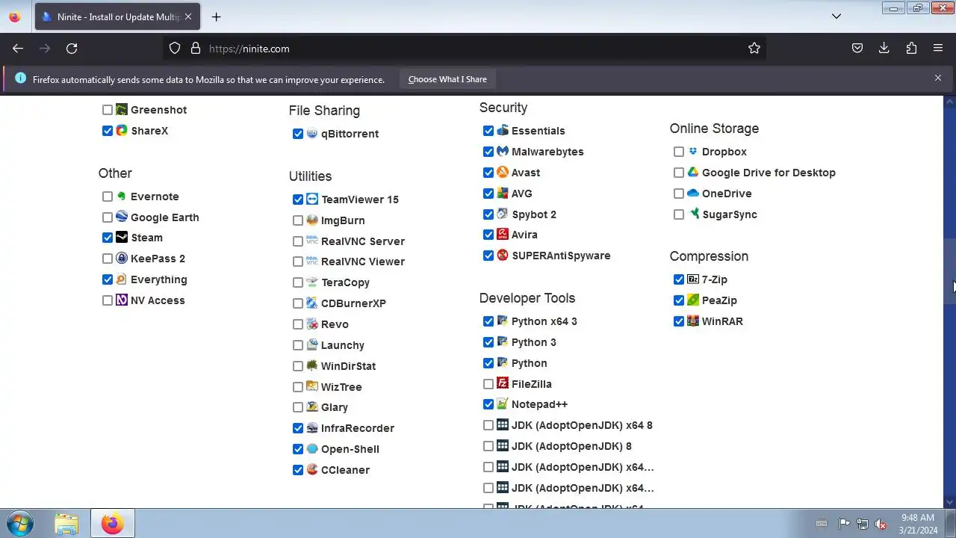This screenshot has width=956, height=538.
Task: Check the Greenshot checkbox
Action: (x=108, y=110)
